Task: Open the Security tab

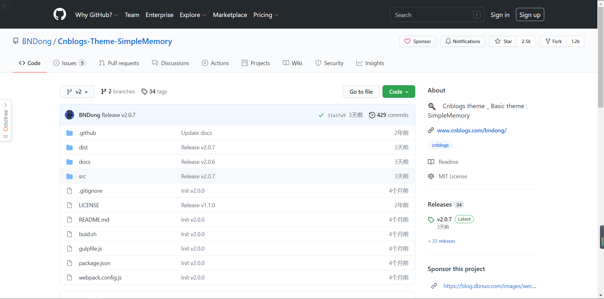Action: 329,63
